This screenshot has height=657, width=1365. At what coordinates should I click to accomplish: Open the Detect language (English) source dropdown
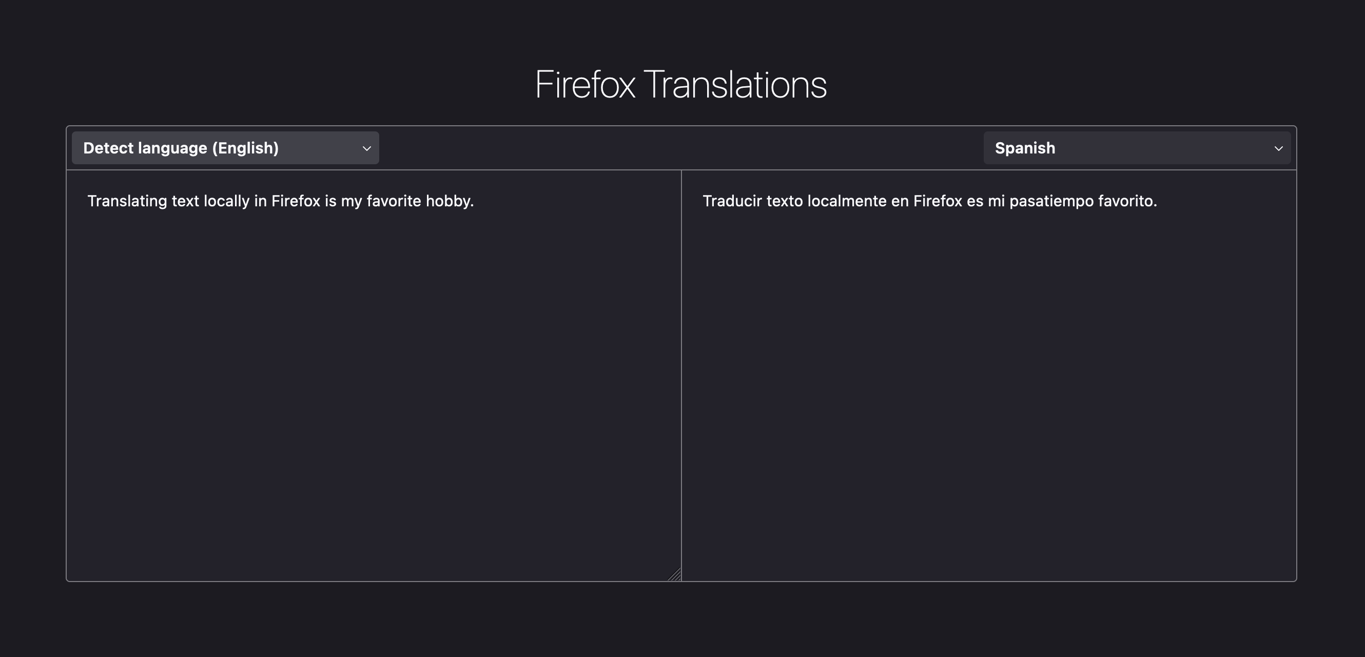(x=225, y=148)
